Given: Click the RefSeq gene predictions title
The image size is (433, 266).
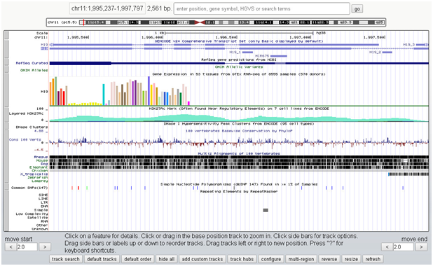Looking at the screenshot, I should (239, 59).
